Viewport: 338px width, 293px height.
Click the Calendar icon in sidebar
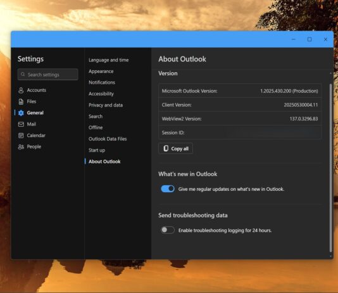[21, 135]
